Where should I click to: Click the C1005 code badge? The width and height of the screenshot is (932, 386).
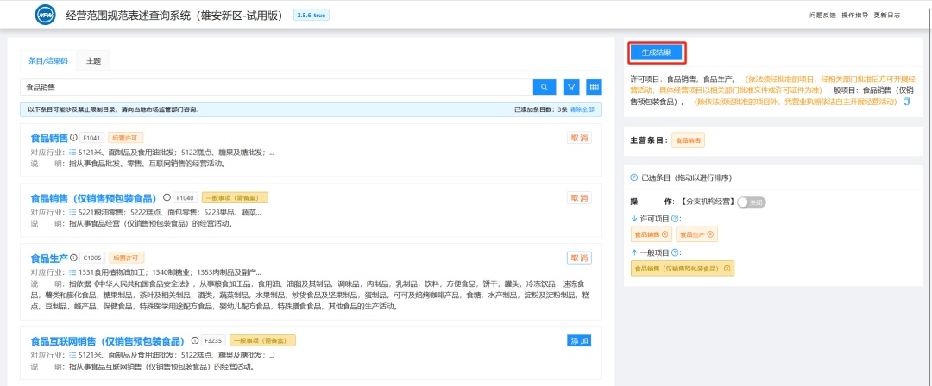[x=92, y=258]
